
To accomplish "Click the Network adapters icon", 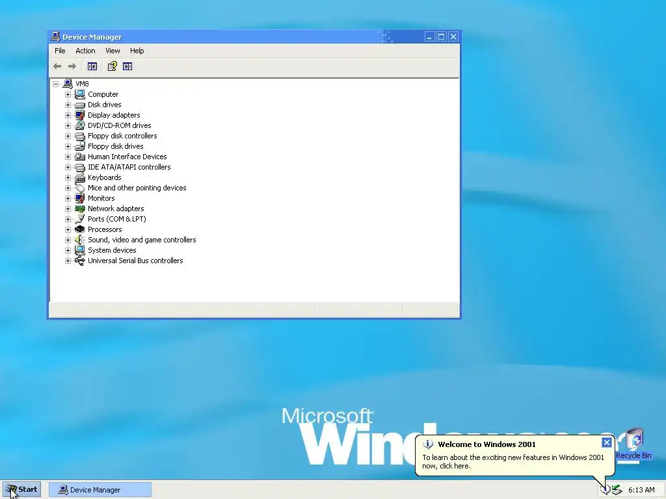I will point(80,209).
